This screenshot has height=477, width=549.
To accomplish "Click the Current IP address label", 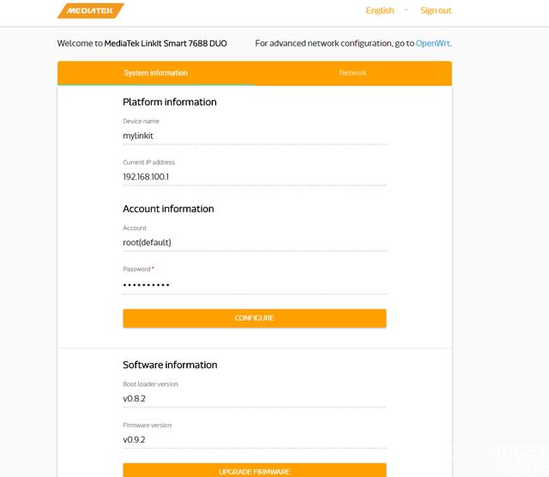I will [x=148, y=162].
